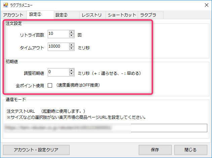212x158 pixels.
Task: Click the リトライ回数 number field
Action: 58,34
